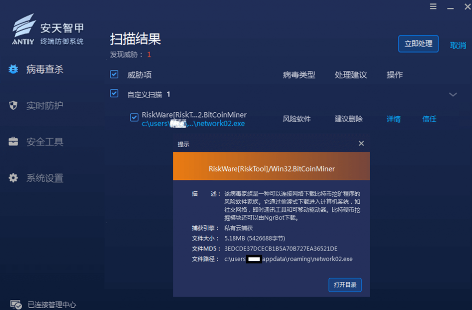The height and width of the screenshot is (310, 472).
Task: Click the shield icon for 实时防护
Action: 13,106
